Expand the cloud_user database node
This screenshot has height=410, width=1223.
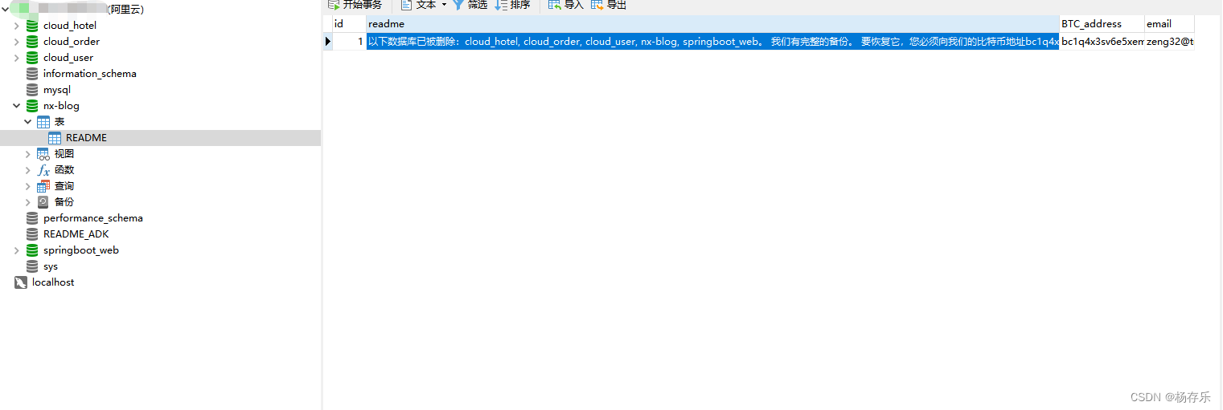(x=17, y=58)
